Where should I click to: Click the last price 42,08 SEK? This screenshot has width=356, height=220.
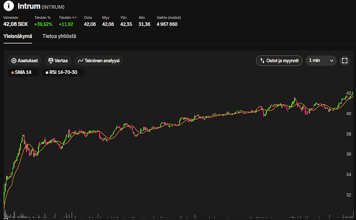pyautogui.click(x=15, y=24)
